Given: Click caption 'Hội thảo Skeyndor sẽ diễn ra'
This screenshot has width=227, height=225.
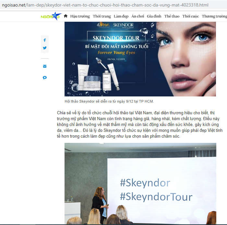Looking at the screenshot, I should coord(109,101).
